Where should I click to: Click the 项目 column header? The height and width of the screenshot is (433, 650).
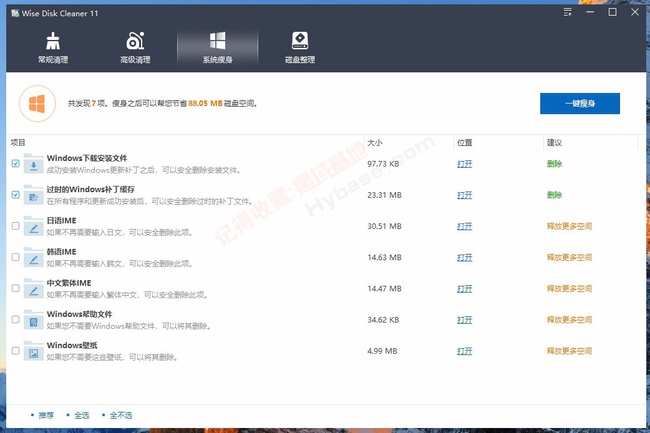coord(18,143)
